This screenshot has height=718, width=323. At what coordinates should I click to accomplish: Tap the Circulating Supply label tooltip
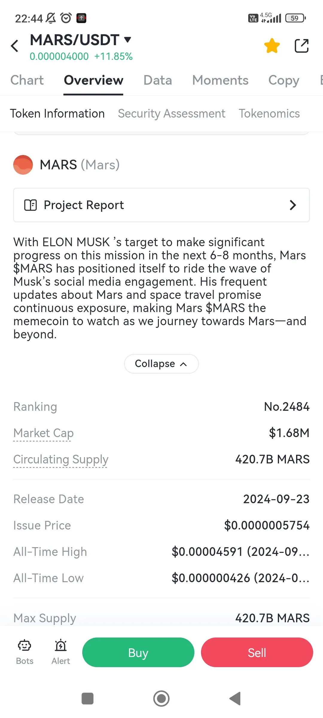pos(61,460)
